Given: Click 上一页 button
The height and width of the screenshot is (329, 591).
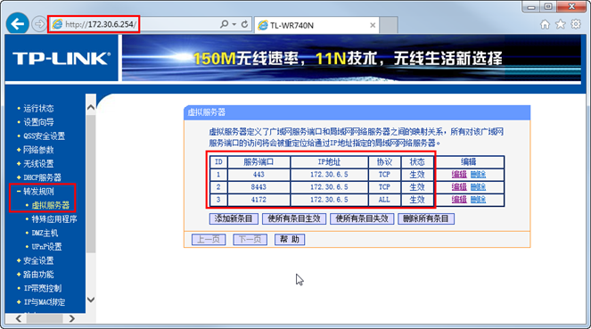Looking at the screenshot, I should [209, 239].
